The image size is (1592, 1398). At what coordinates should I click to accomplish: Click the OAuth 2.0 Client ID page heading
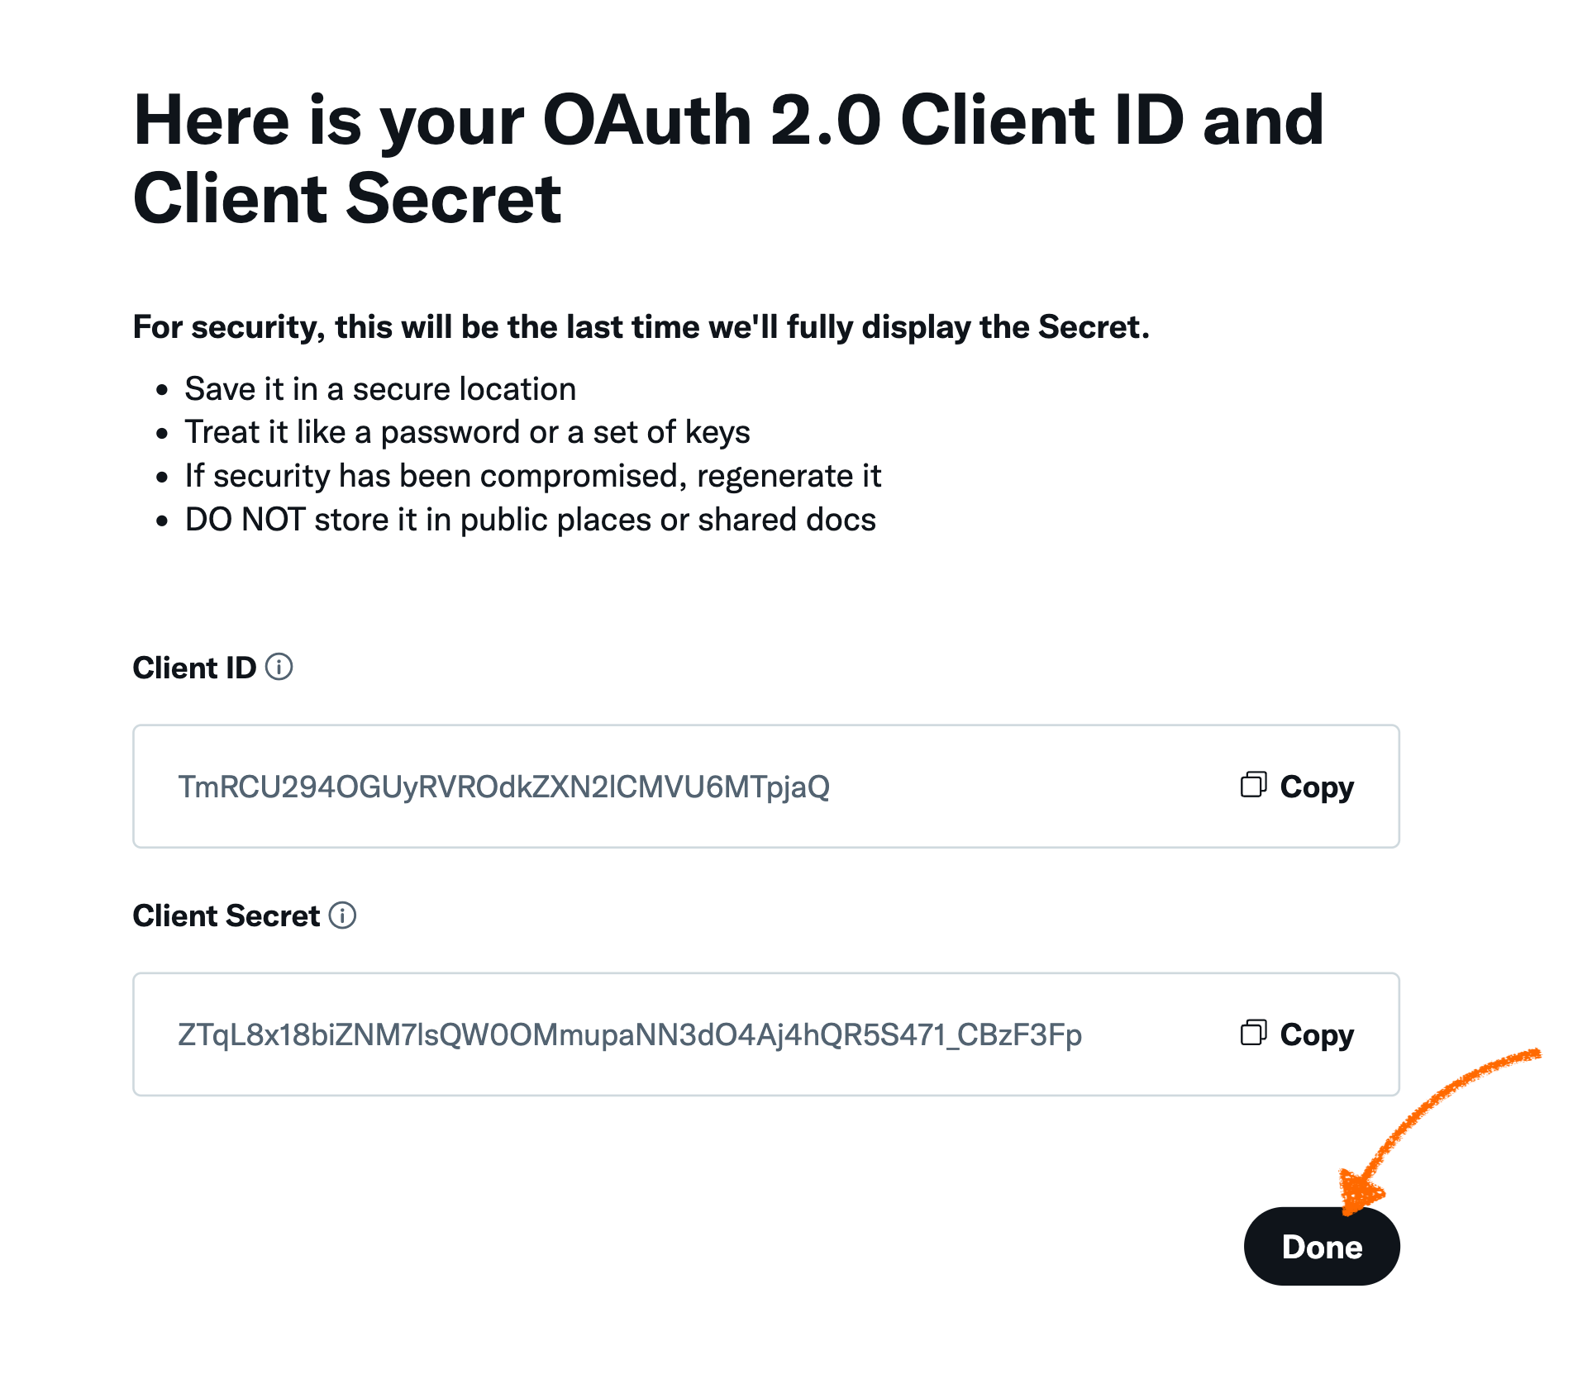(727, 159)
